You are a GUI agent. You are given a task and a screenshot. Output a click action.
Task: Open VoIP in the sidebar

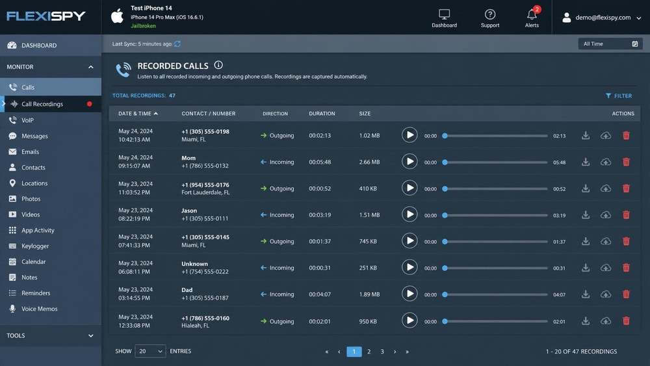(x=51, y=120)
